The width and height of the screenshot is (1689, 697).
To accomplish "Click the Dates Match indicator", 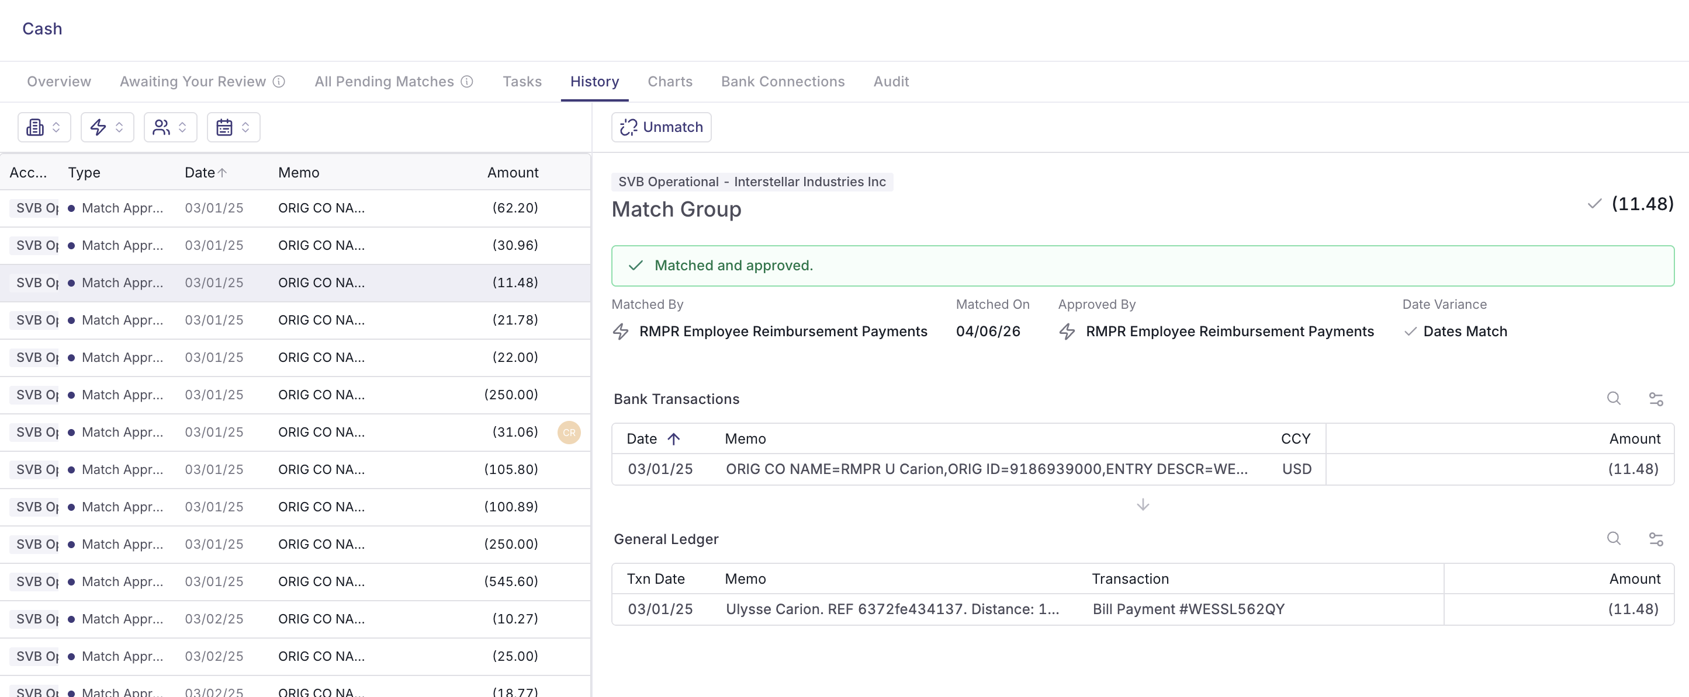I will 1456,332.
